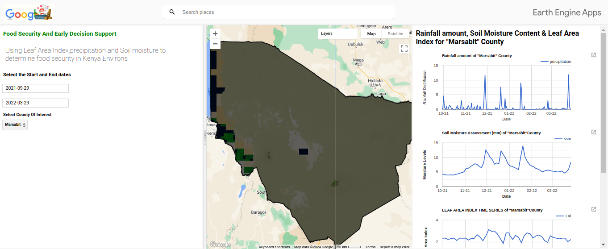Click the search magnifier icon
This screenshot has width=608, height=249.
pyautogui.click(x=172, y=12)
